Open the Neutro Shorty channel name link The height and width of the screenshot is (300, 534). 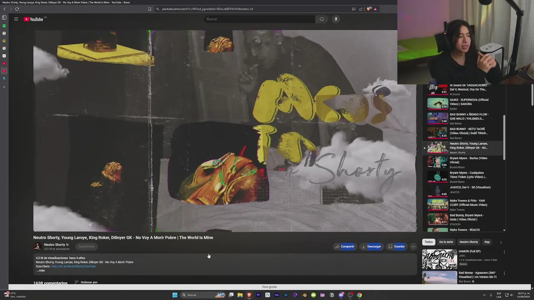click(x=55, y=245)
